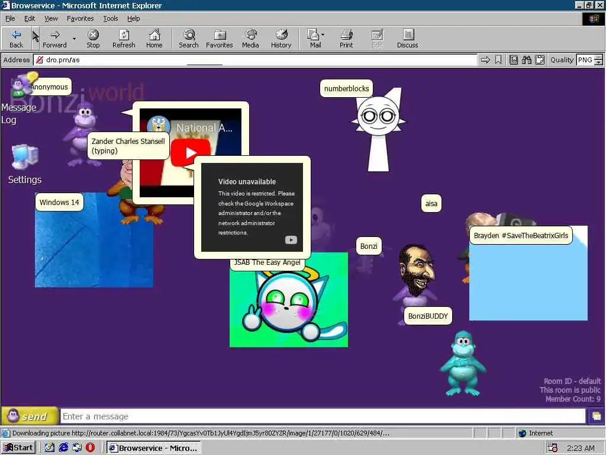Click the Internet zone status indicator
Screen dimensions: 606x455
point(536,433)
